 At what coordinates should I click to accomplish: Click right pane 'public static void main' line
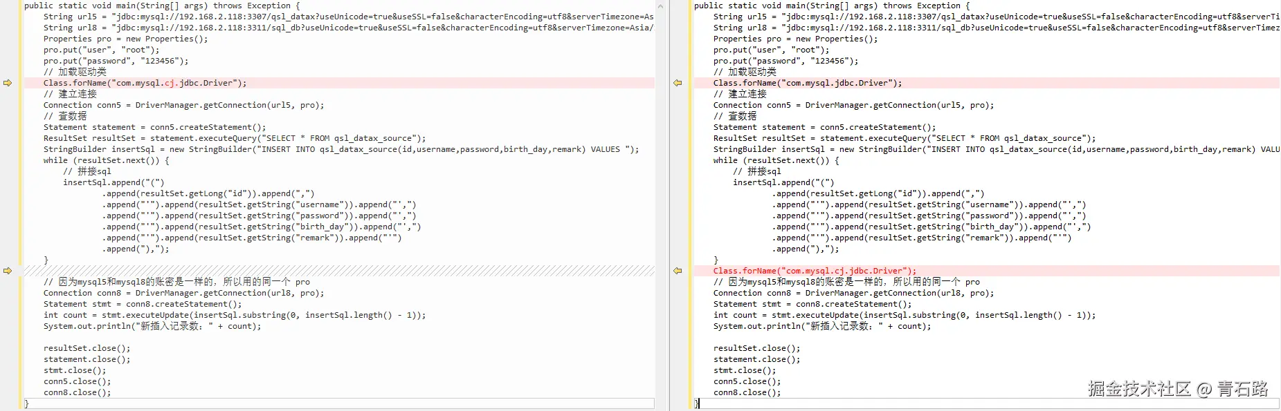point(832,6)
